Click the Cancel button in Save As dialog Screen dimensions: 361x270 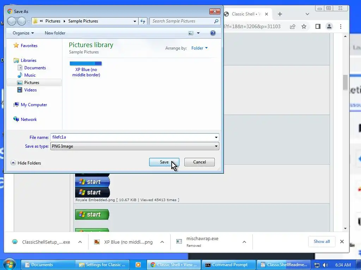200,162
